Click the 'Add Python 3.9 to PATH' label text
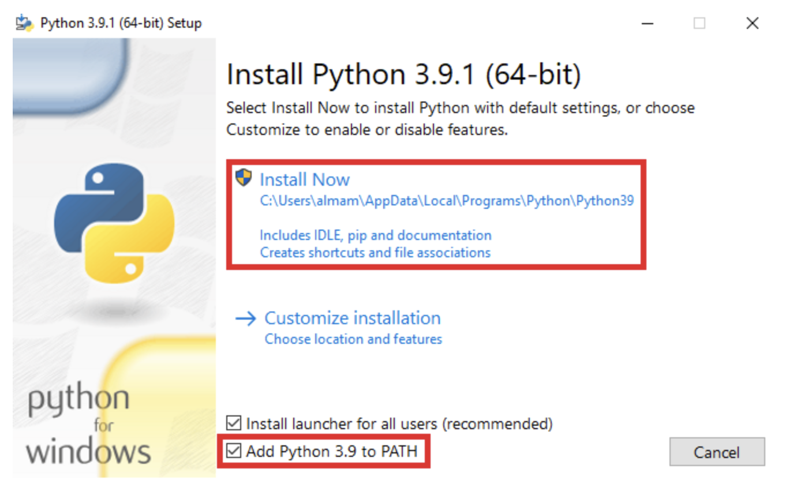The image size is (808, 488). (x=331, y=451)
